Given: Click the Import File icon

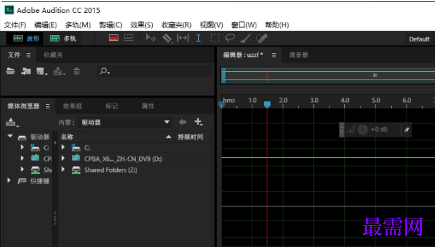Looking at the screenshot, I should [26, 71].
